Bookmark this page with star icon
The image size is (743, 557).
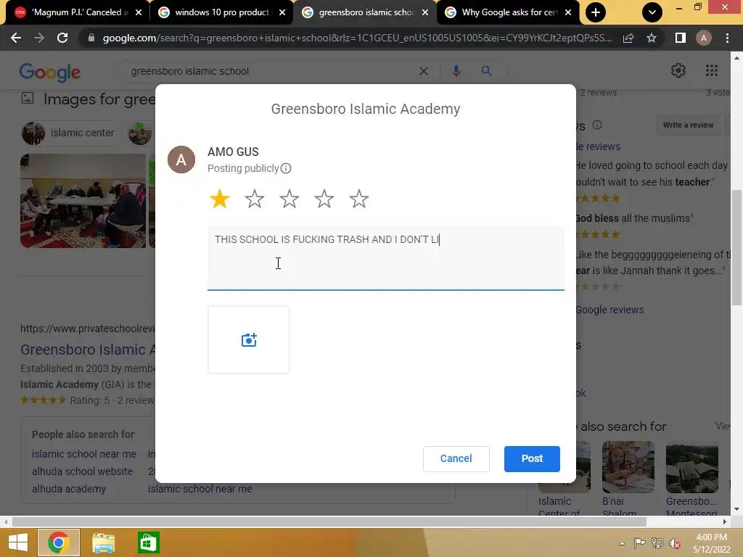(x=652, y=38)
